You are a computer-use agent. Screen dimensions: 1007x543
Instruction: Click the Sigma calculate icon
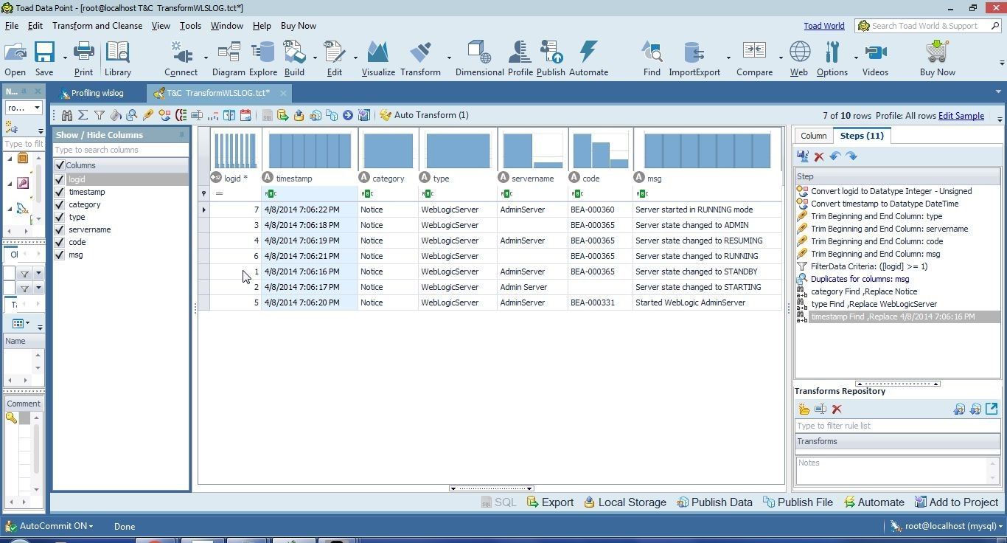83,115
